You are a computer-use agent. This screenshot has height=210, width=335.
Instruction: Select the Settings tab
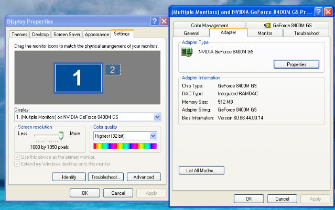tap(122, 34)
